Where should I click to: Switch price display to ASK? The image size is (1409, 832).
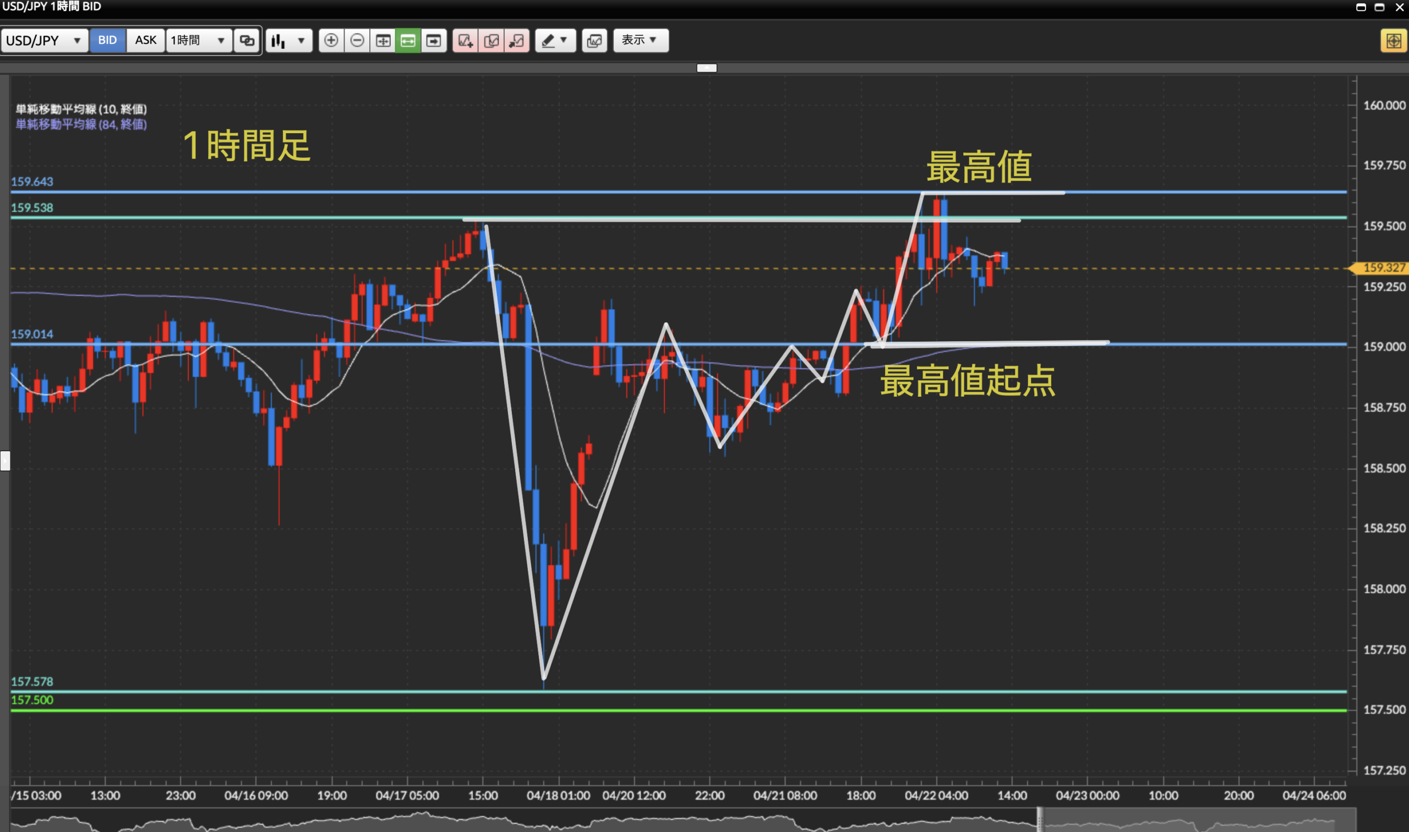pyautogui.click(x=146, y=40)
